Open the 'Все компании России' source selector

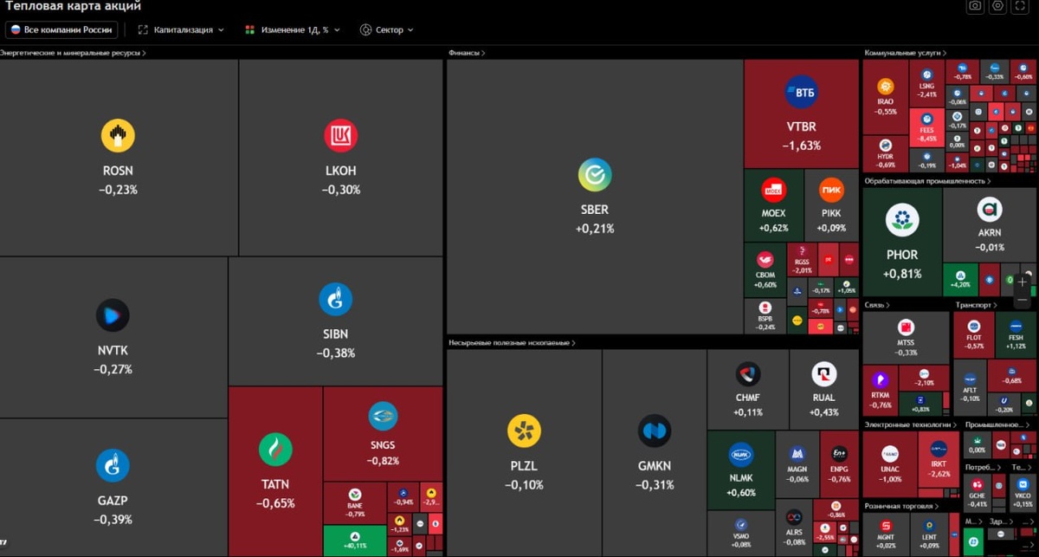(x=61, y=29)
